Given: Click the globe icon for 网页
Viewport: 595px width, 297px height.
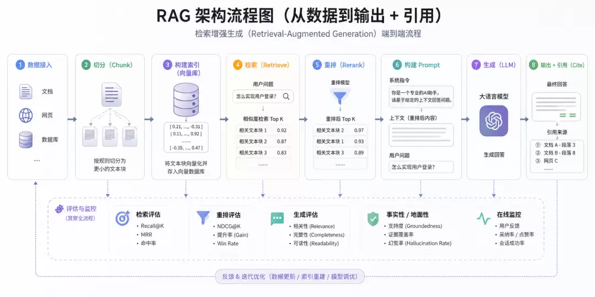Looking at the screenshot, I should (x=26, y=115).
